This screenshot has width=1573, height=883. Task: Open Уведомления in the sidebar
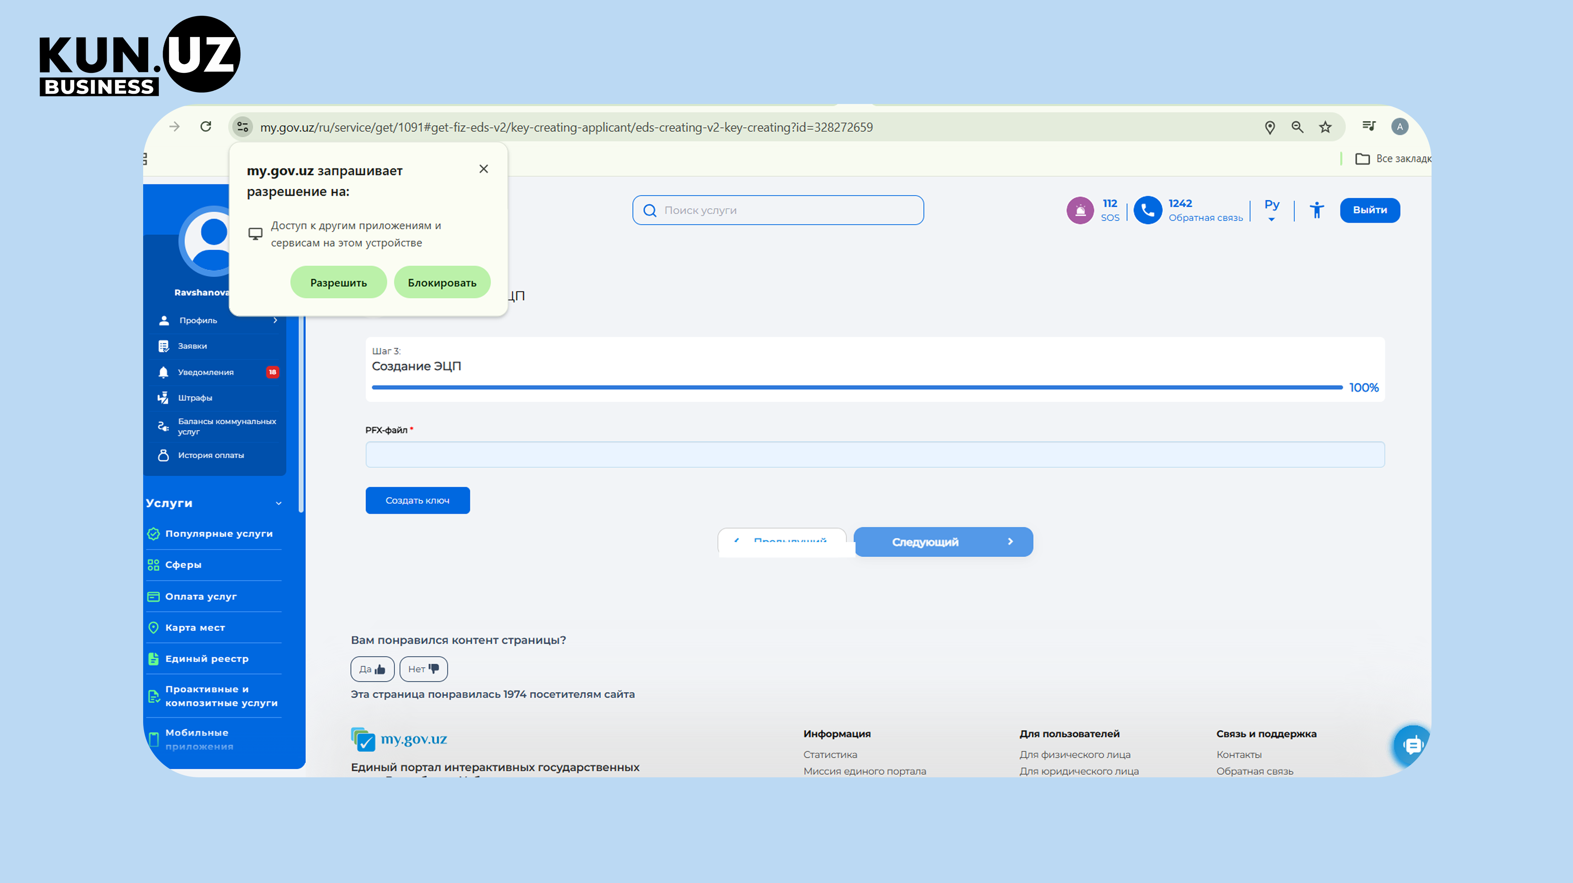pyautogui.click(x=205, y=372)
